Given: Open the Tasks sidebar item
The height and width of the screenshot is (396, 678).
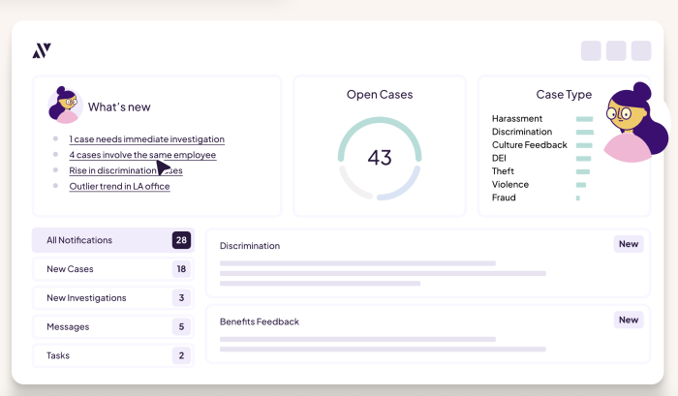Looking at the screenshot, I should [112, 355].
